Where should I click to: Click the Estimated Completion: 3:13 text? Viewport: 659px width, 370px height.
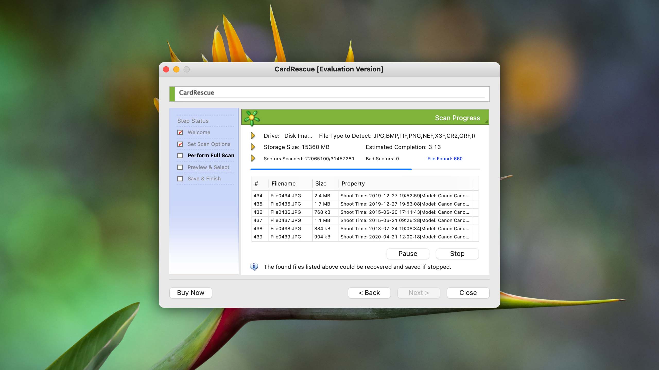(x=403, y=147)
